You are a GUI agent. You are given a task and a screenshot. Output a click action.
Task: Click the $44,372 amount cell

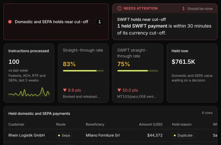click(155, 135)
